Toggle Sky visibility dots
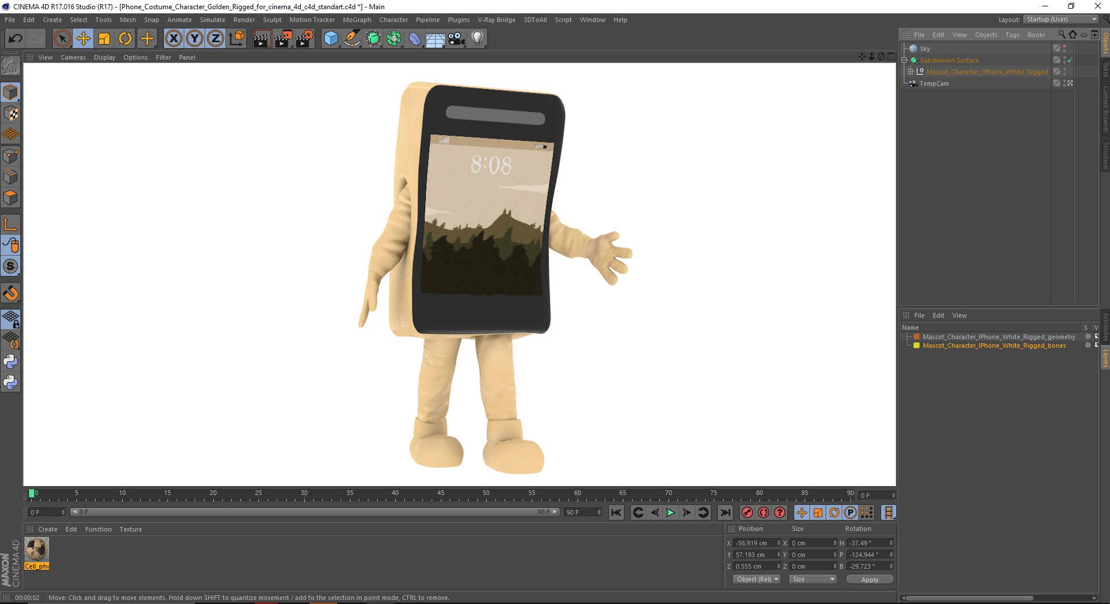Viewport: 1110px width, 604px height. click(1065, 49)
